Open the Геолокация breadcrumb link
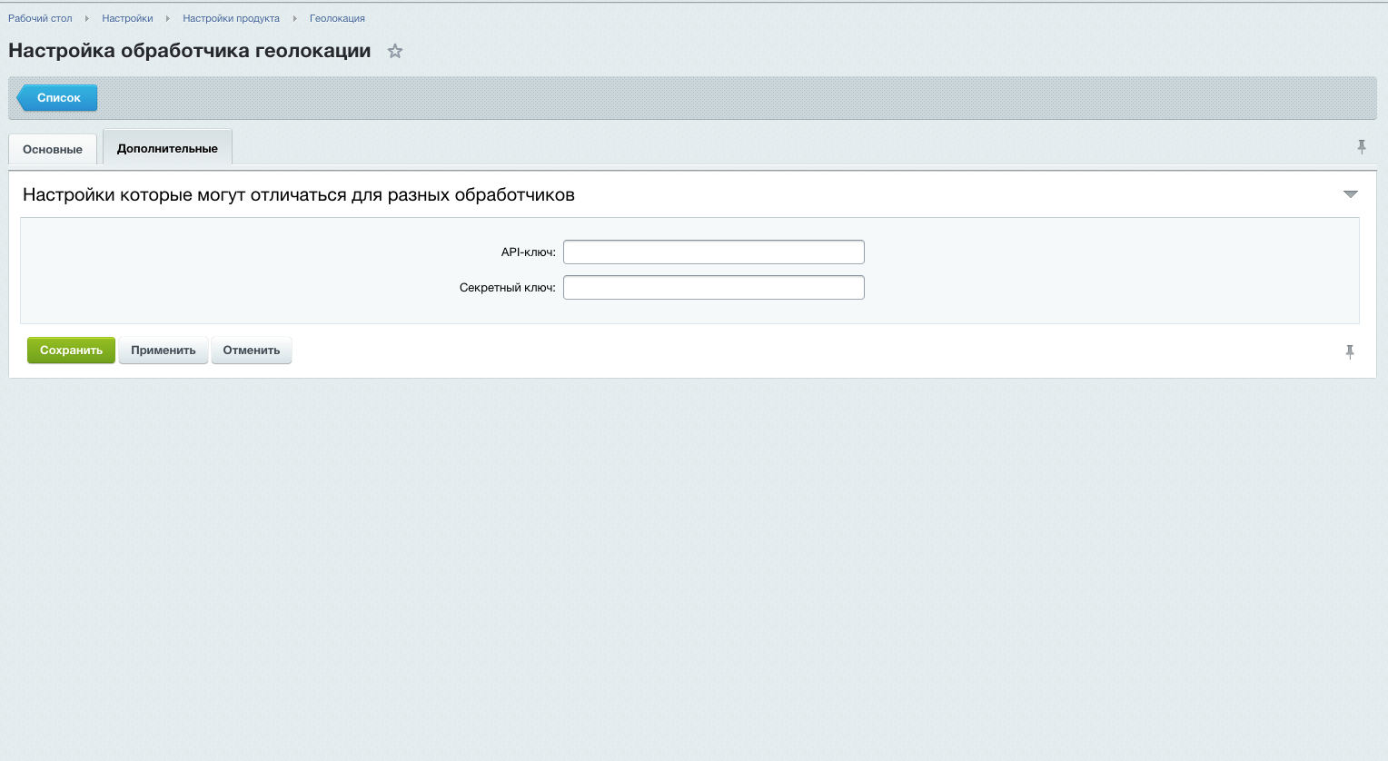The height and width of the screenshot is (761, 1388). (x=337, y=18)
